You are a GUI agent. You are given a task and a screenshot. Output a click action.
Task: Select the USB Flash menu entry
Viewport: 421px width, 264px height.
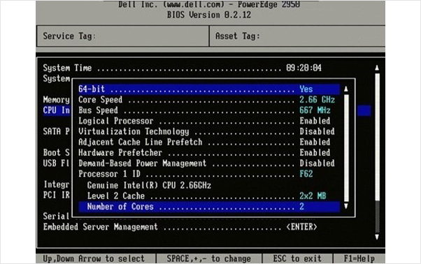(x=57, y=163)
